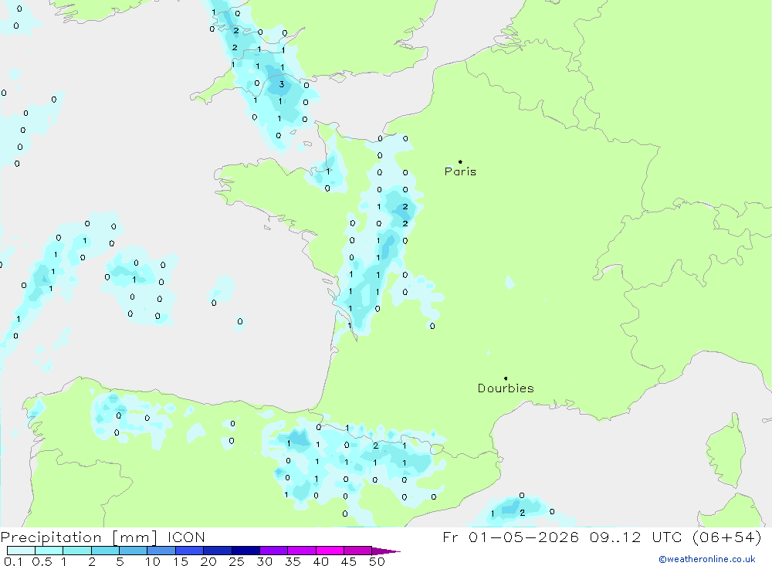Image resolution: width=772 pixels, height=566 pixels.
Task: Pick the 10–15 mm blue legend swatch
Action: click(161, 551)
